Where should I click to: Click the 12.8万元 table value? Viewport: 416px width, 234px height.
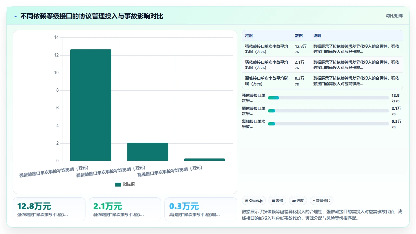[x=301, y=49]
